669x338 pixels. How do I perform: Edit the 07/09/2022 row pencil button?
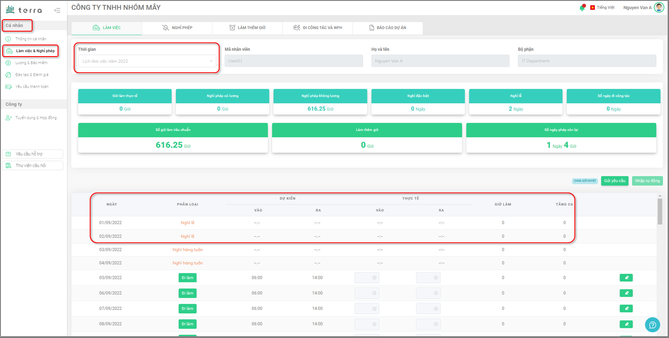[626, 309]
